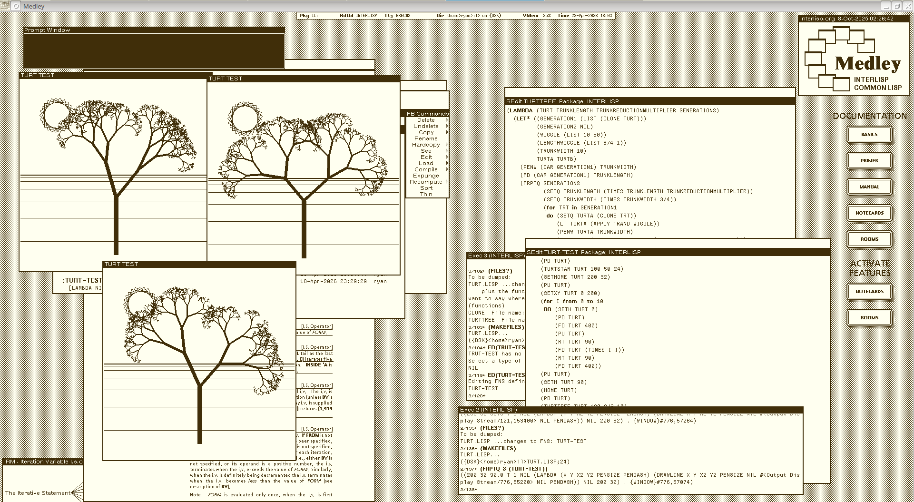Click The Iterative Statement graph node
Screen dimensions: 914x502
(38, 493)
